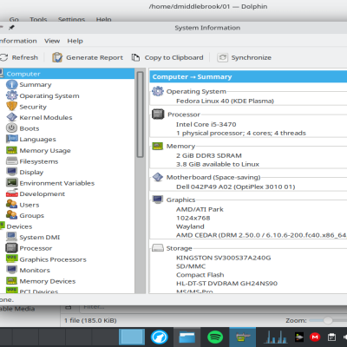Screen dimensions: 347x347
Task: Click 'AMD/ATI Park' graphics text
Action: pyautogui.click(x=200, y=209)
